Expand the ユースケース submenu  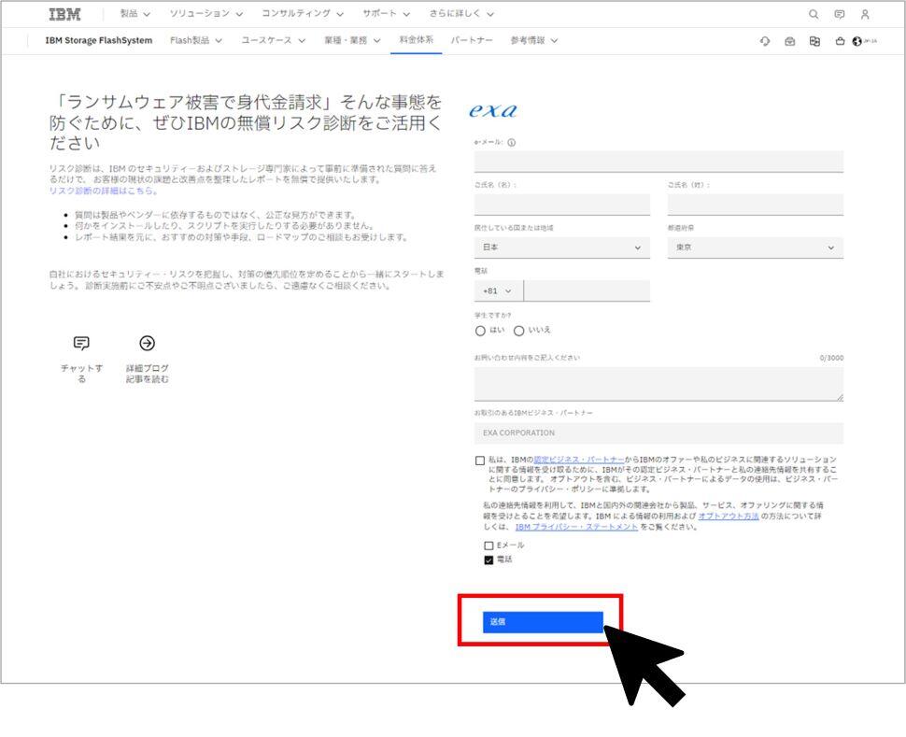(273, 40)
